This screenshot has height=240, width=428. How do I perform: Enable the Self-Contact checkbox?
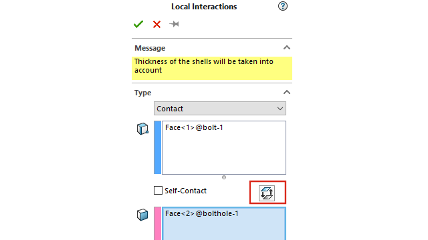[x=158, y=191]
